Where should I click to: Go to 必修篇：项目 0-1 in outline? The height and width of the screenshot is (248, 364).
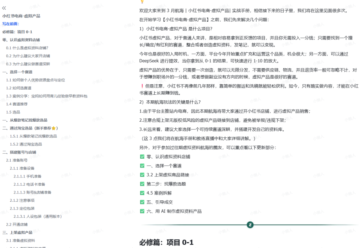click(x=17, y=32)
